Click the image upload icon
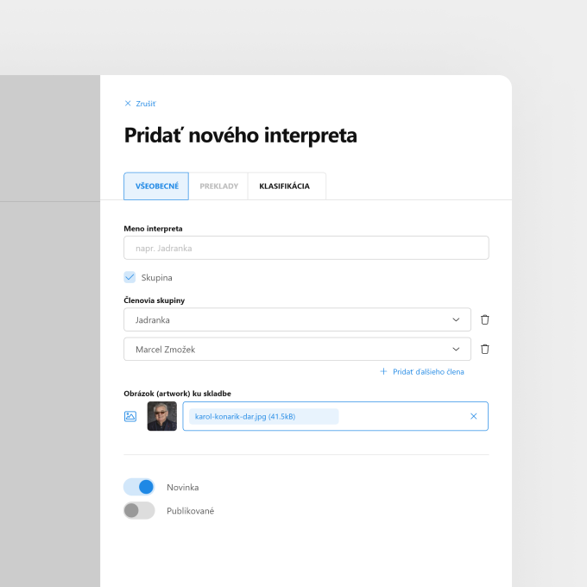587x587 pixels. pos(130,416)
